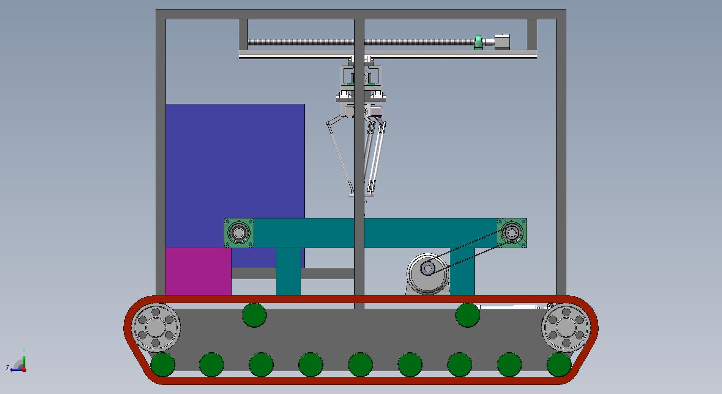Select the stepper motor at lead screw end
Screen dimensions: 722x394
coord(502,41)
